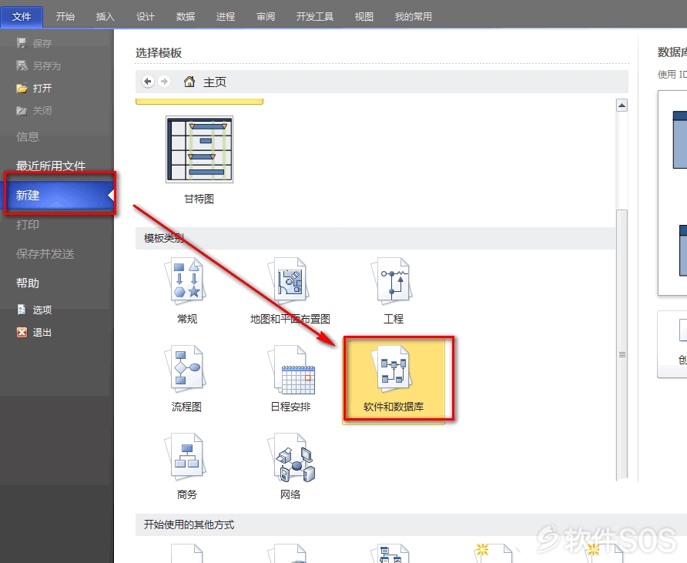Viewport: 687px width, 563px height.
Task: Click 关闭 in the file menu
Action: coord(34,110)
